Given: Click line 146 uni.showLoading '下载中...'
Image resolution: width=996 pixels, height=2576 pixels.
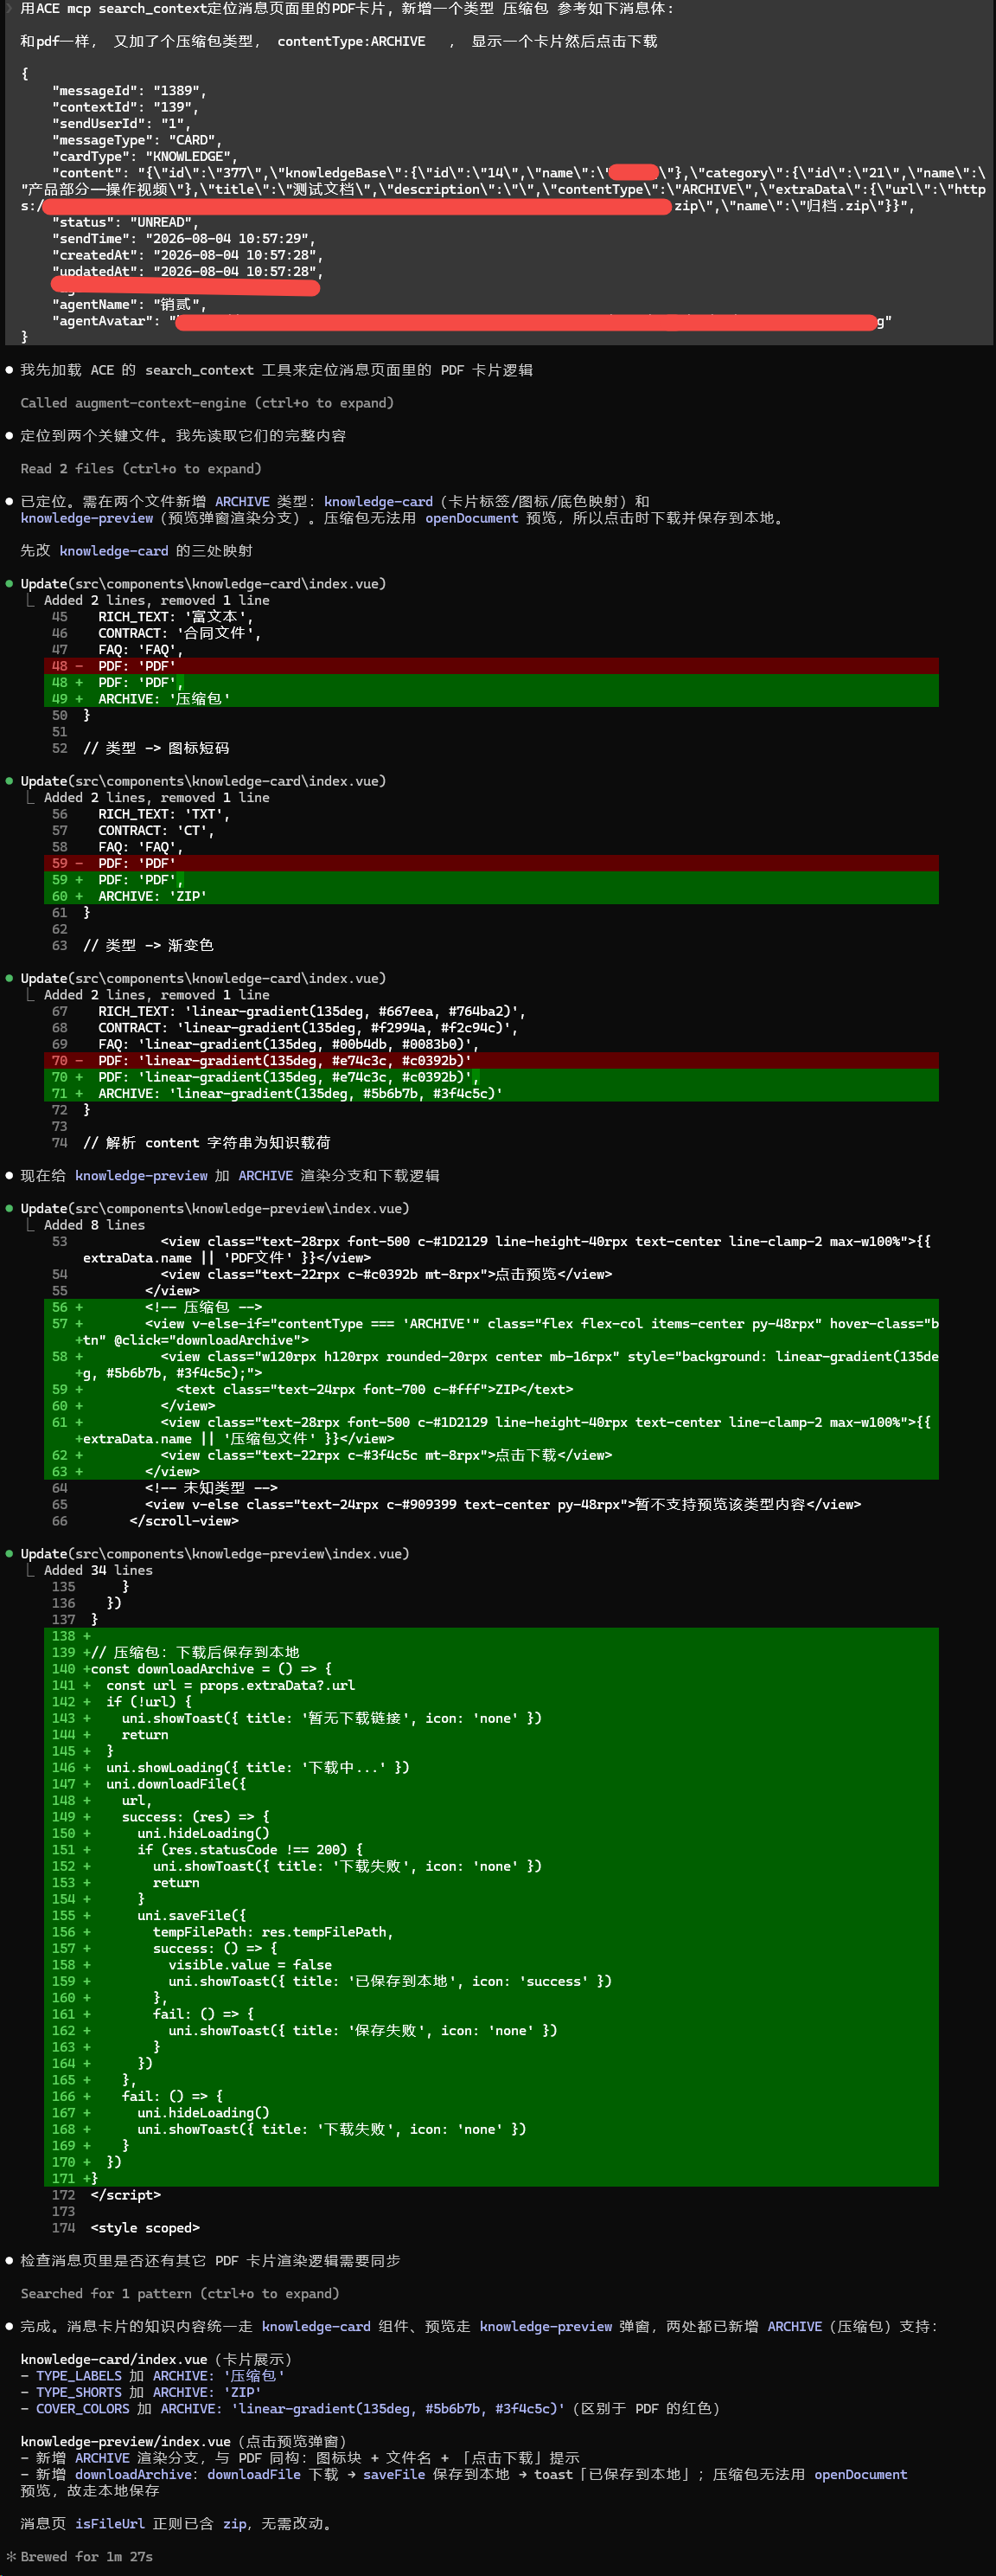Looking at the screenshot, I should (490, 1767).
